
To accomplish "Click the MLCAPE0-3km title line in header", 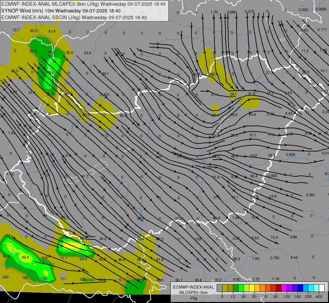I will point(83,4).
